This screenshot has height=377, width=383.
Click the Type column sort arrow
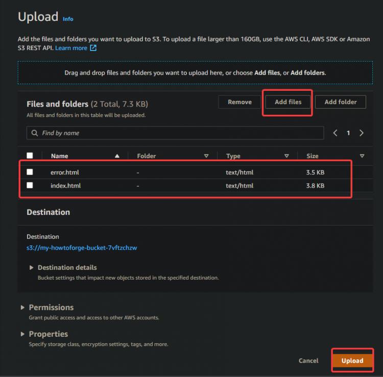click(286, 156)
